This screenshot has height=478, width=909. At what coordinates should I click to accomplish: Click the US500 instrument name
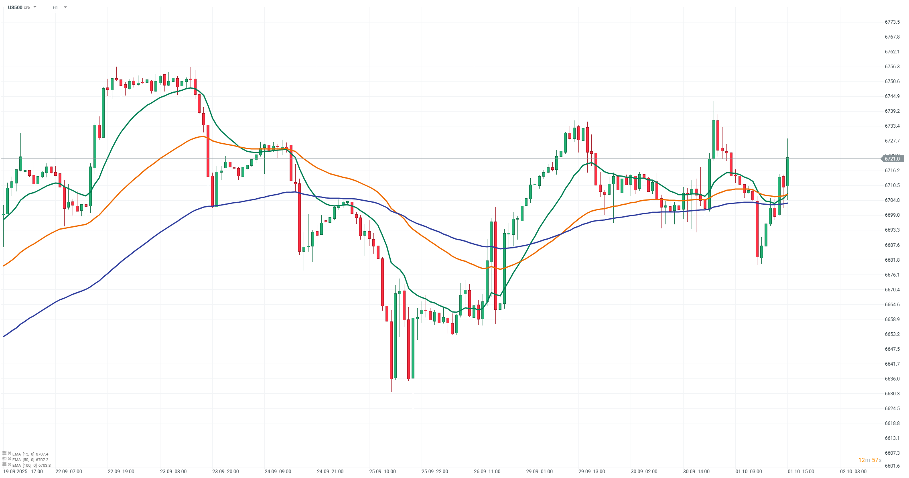point(15,7)
